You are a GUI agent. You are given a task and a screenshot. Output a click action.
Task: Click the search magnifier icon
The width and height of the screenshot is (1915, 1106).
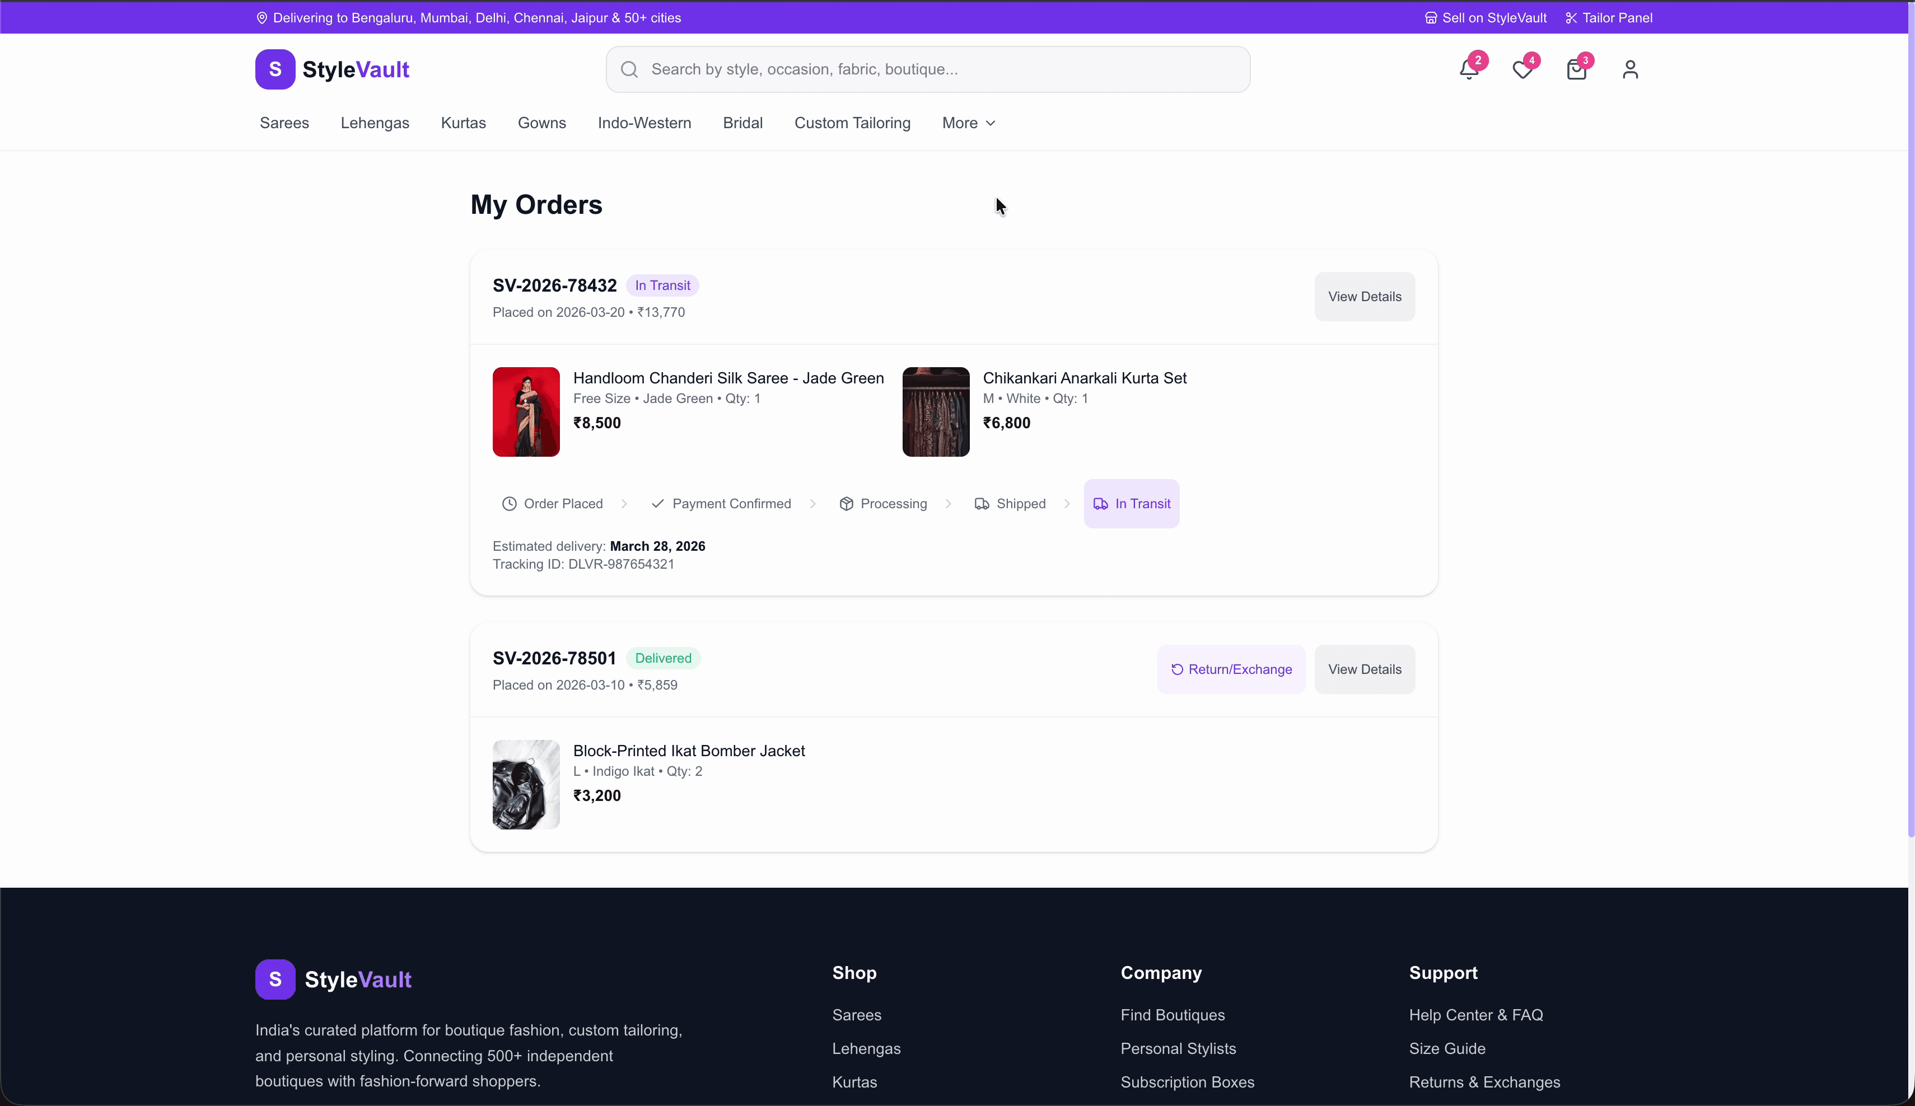[628, 69]
